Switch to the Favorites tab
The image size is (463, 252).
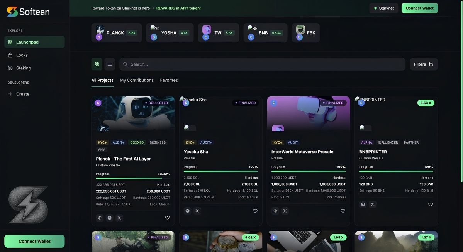169,80
